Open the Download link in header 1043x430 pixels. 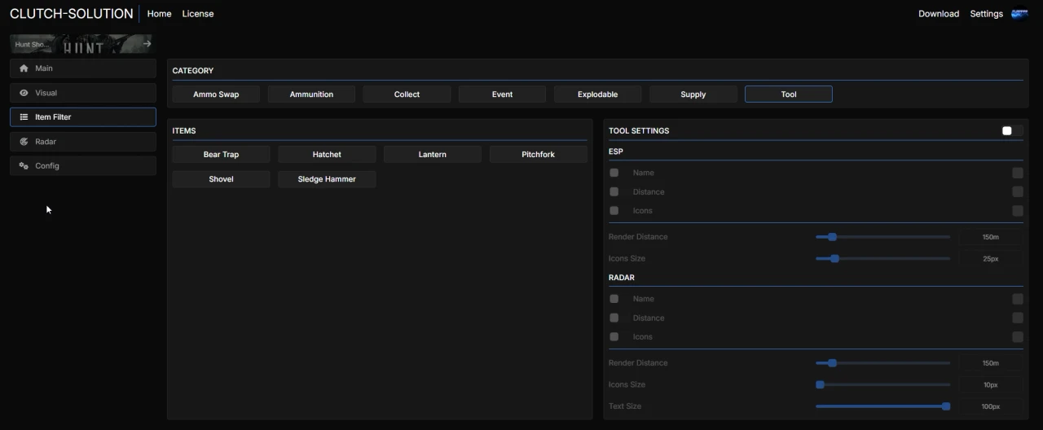tap(939, 14)
